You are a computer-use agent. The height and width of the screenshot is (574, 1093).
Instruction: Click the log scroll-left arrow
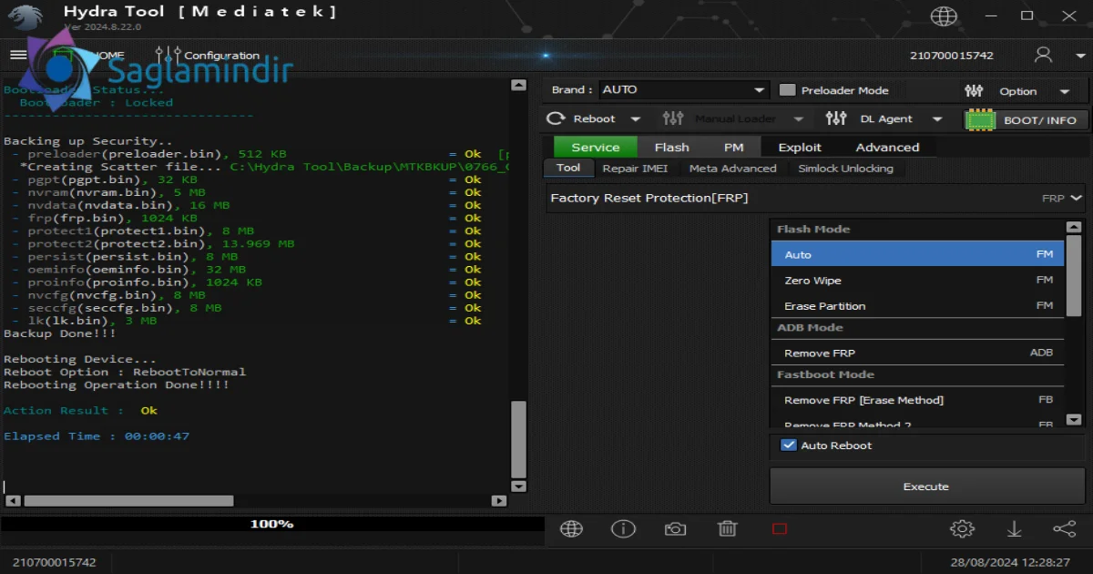pyautogui.click(x=12, y=500)
